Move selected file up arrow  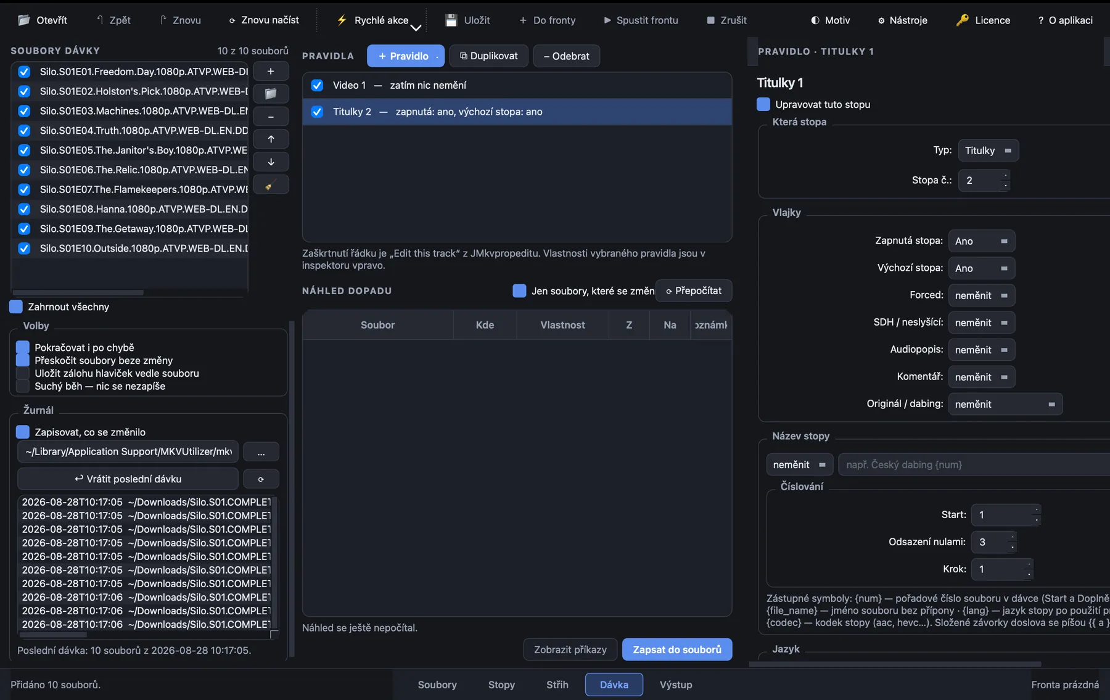[271, 139]
